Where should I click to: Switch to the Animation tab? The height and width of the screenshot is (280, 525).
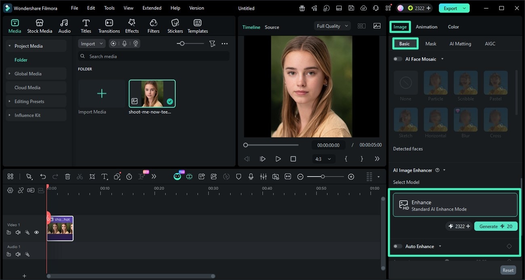coord(426,27)
